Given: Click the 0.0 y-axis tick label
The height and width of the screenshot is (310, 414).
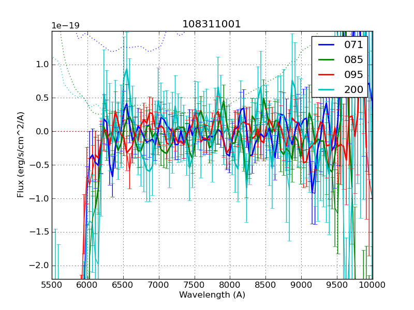Looking at the screenshot, I should (41, 131).
